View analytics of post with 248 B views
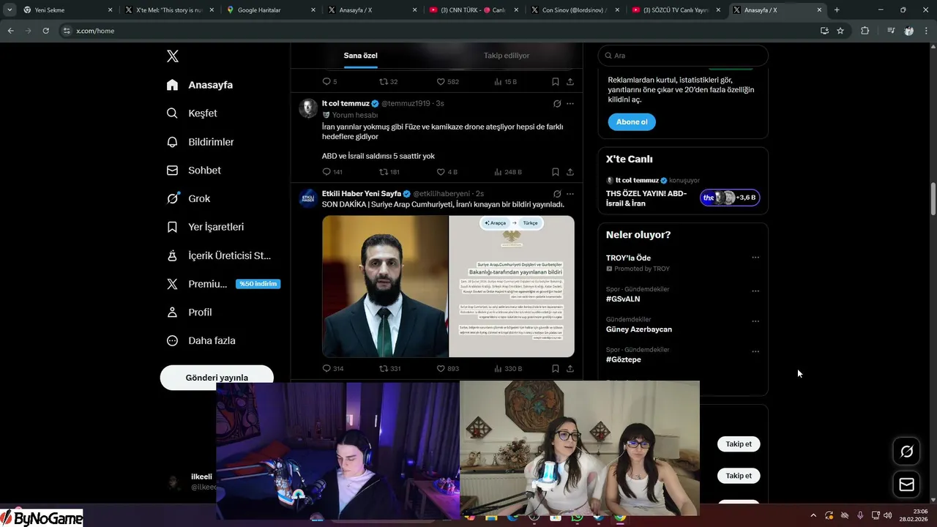Screen dimensions: 937x527 point(508,172)
